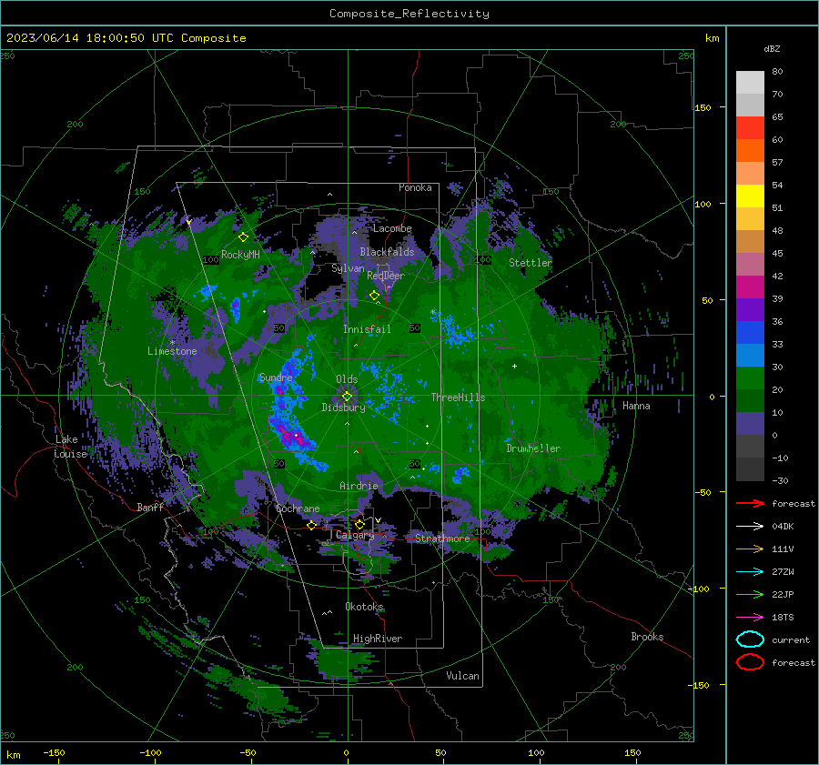Pick the light gray top swatch near 80 dBZ

tap(750, 82)
